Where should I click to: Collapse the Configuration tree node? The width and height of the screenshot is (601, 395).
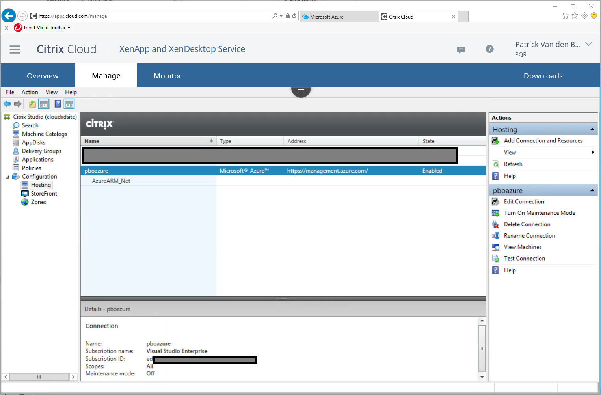click(x=7, y=177)
